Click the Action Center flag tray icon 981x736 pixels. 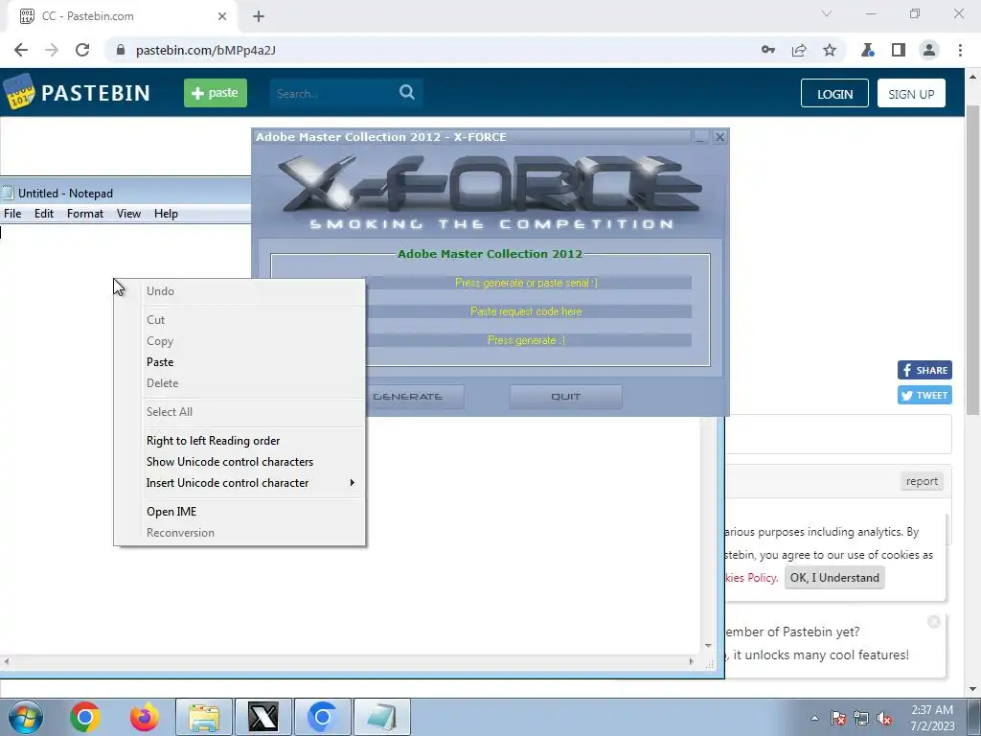click(x=838, y=719)
